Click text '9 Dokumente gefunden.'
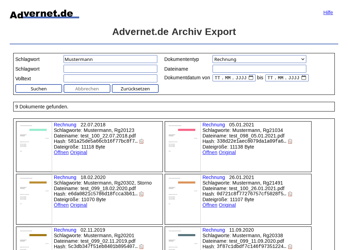The width and height of the screenshot is (348, 250). coord(42,107)
